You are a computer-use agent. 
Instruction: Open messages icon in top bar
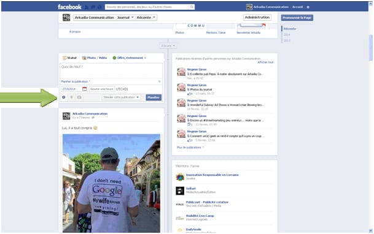(93, 7)
